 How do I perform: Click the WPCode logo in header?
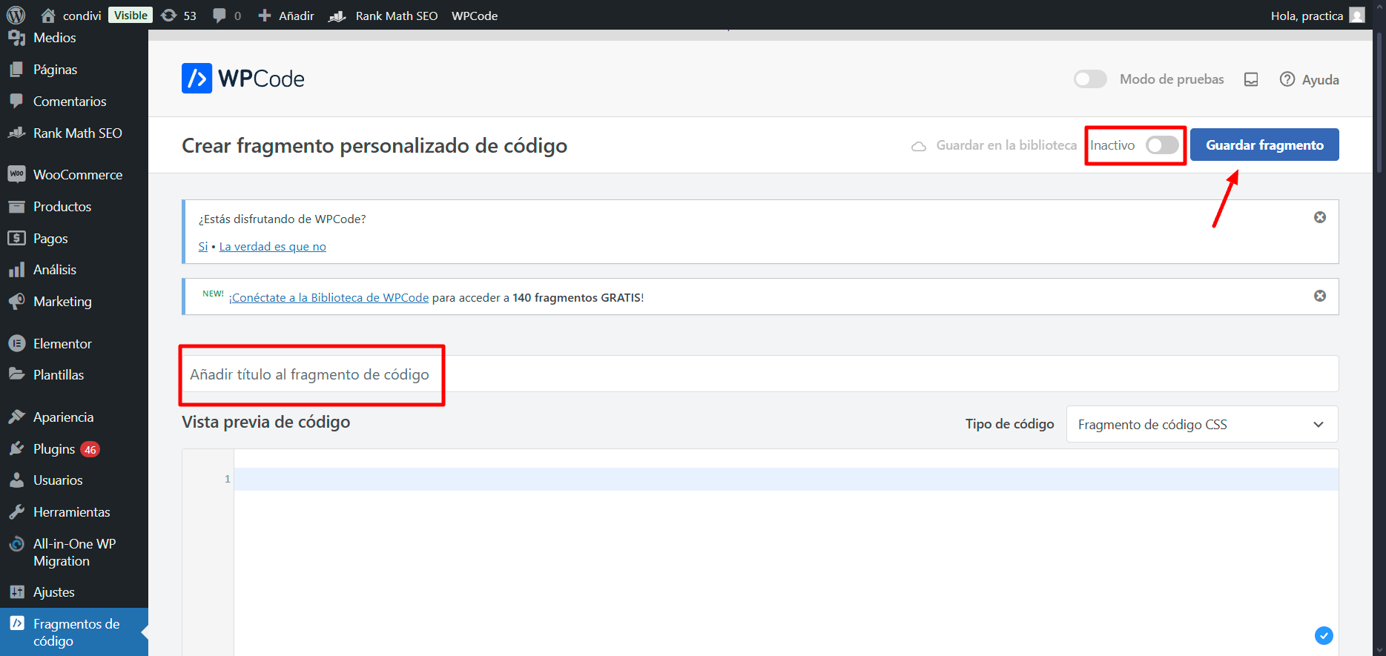pyautogui.click(x=243, y=79)
